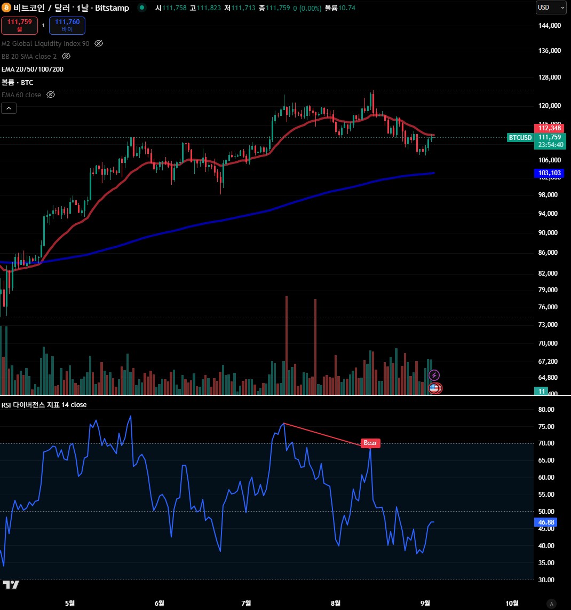This screenshot has height=610, width=571.
Task: Click the spread value between sell and buy
Action: tap(43, 25)
